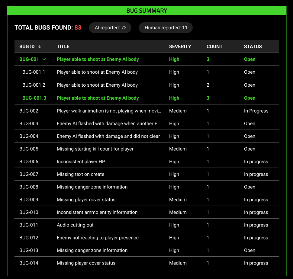Click title 'Inconsistent player HP'
The height and width of the screenshot is (279, 293).
click(81, 162)
